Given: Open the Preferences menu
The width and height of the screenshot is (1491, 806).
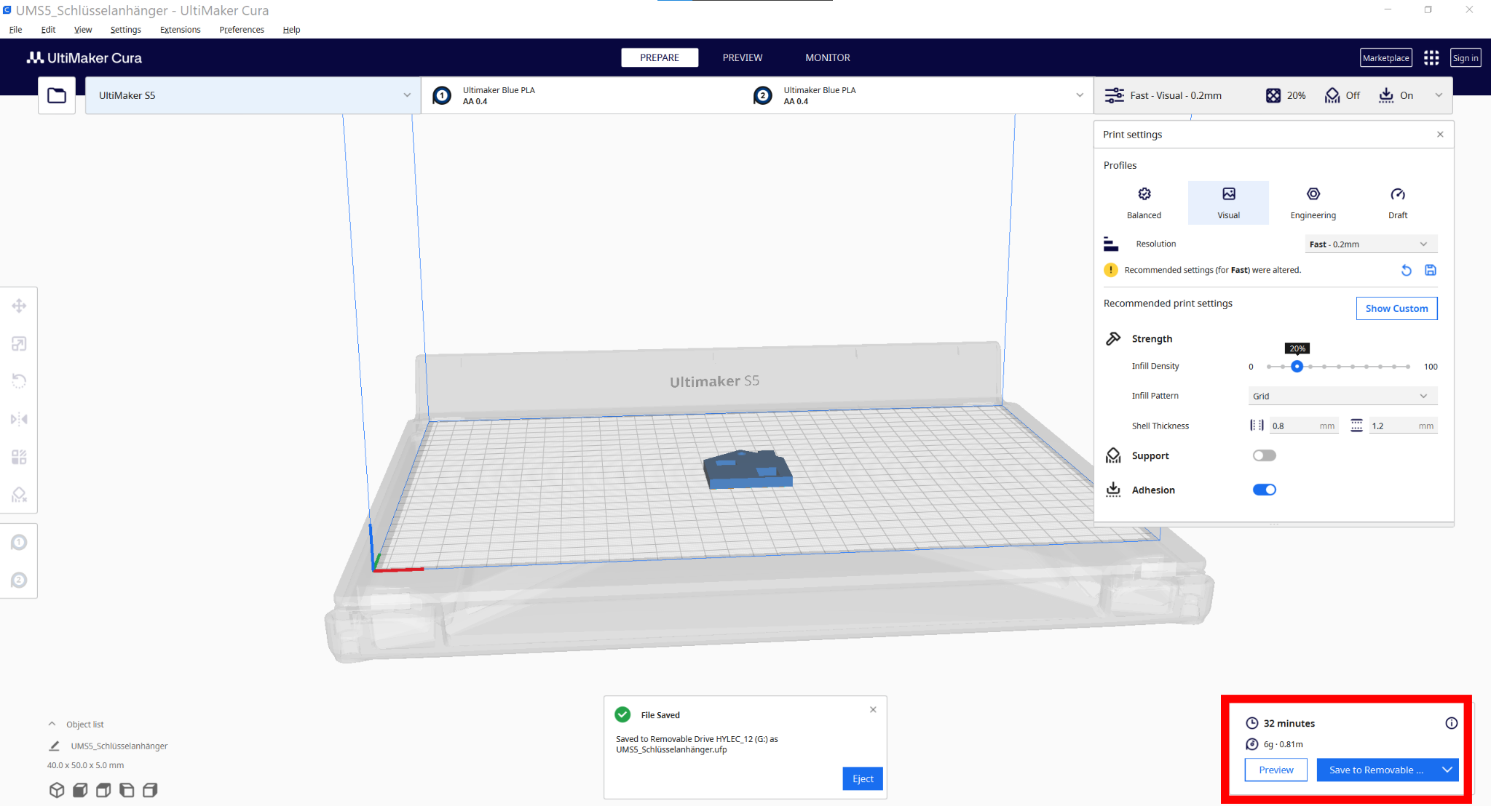Looking at the screenshot, I should (242, 30).
